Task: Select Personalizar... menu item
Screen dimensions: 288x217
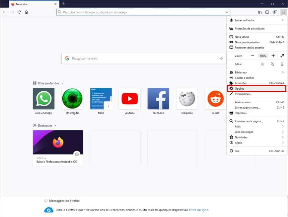Action: point(257,94)
